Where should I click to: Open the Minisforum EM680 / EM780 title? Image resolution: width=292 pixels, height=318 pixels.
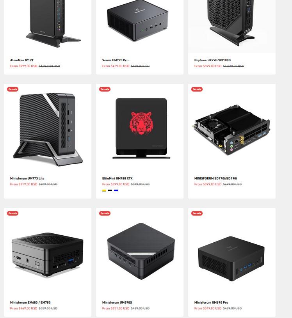(30, 302)
